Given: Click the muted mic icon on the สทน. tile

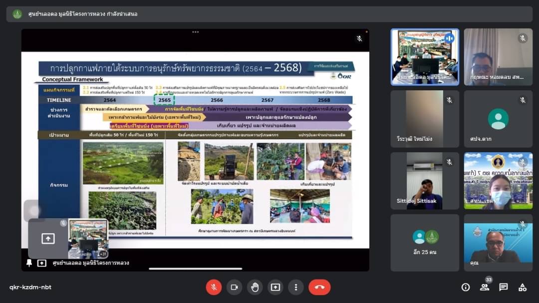Looking at the screenshot, I should point(523,162).
